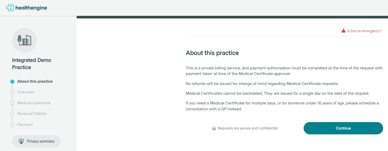
Task: Open the Personal Details step label
Action: coord(32,114)
